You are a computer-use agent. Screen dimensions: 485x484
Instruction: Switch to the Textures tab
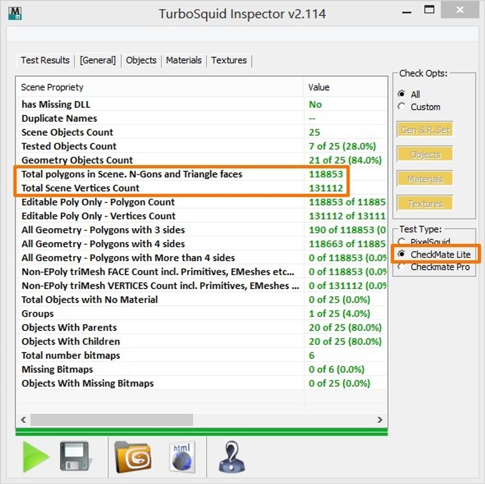coord(229,60)
